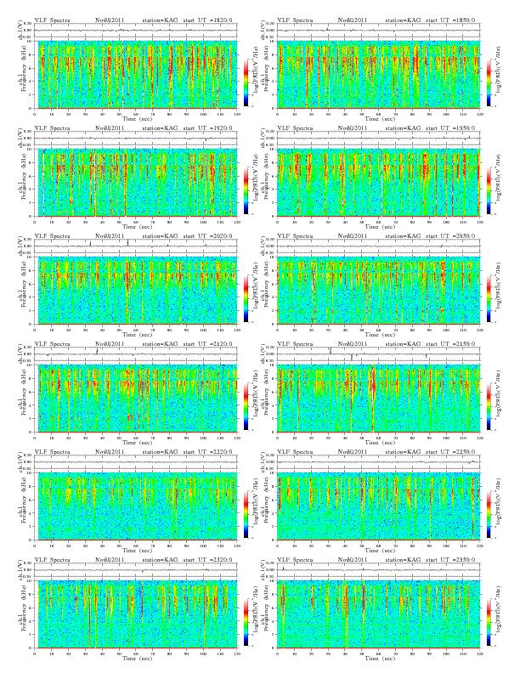Open the spectrogram for start UT 1820
The width and height of the screenshot is (520, 673).
pos(136,74)
